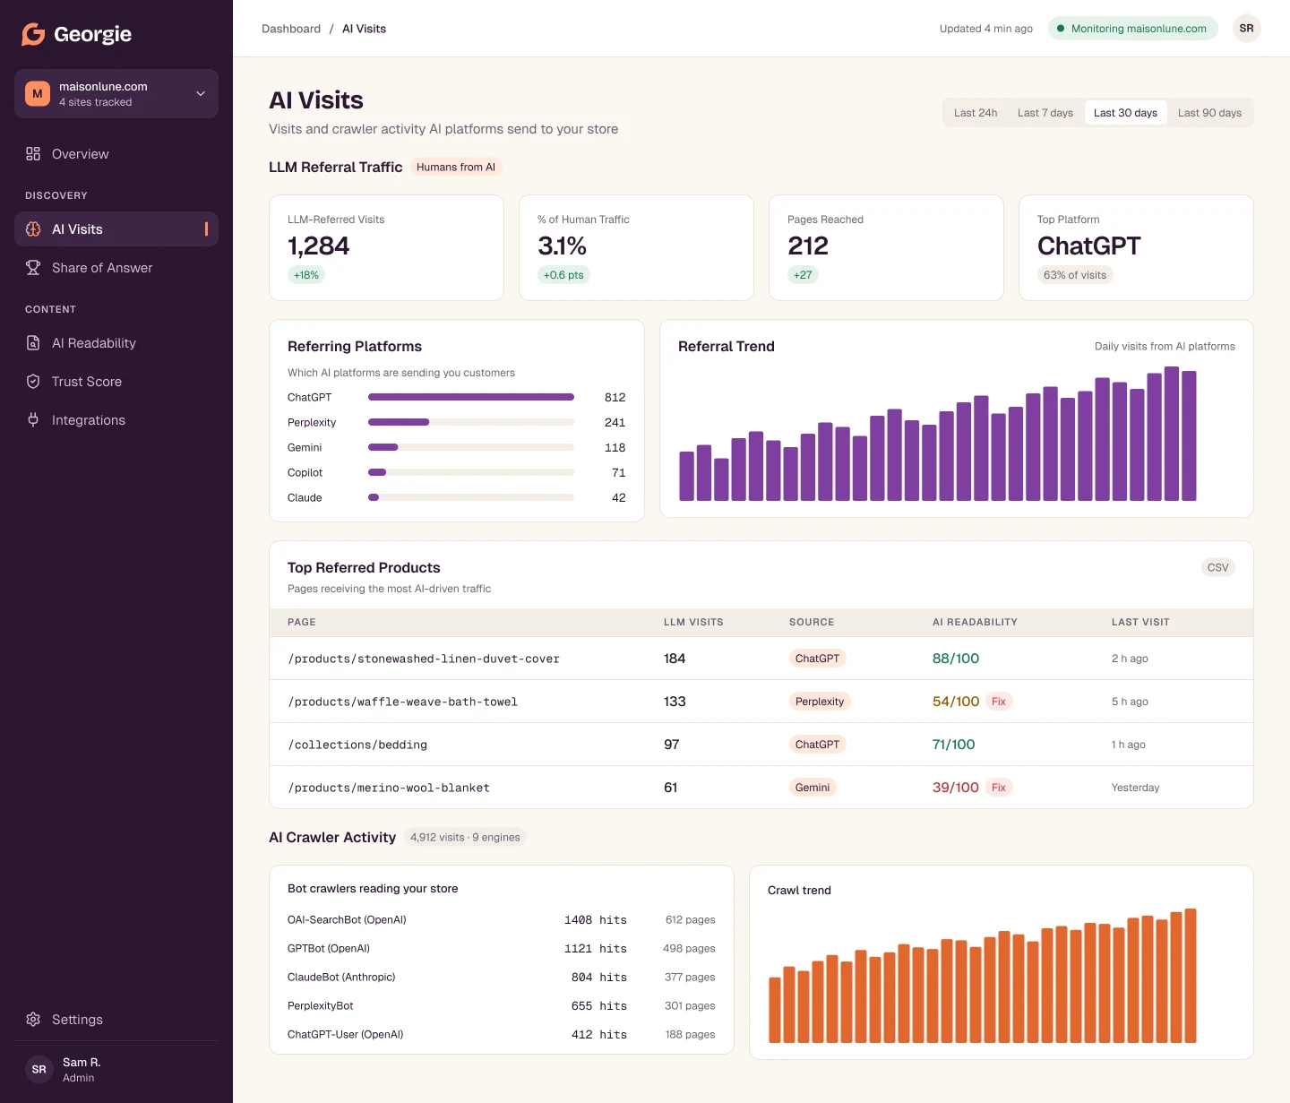Image resolution: width=1290 pixels, height=1103 pixels.
Task: Click the Integrations plug icon
Action: click(33, 420)
